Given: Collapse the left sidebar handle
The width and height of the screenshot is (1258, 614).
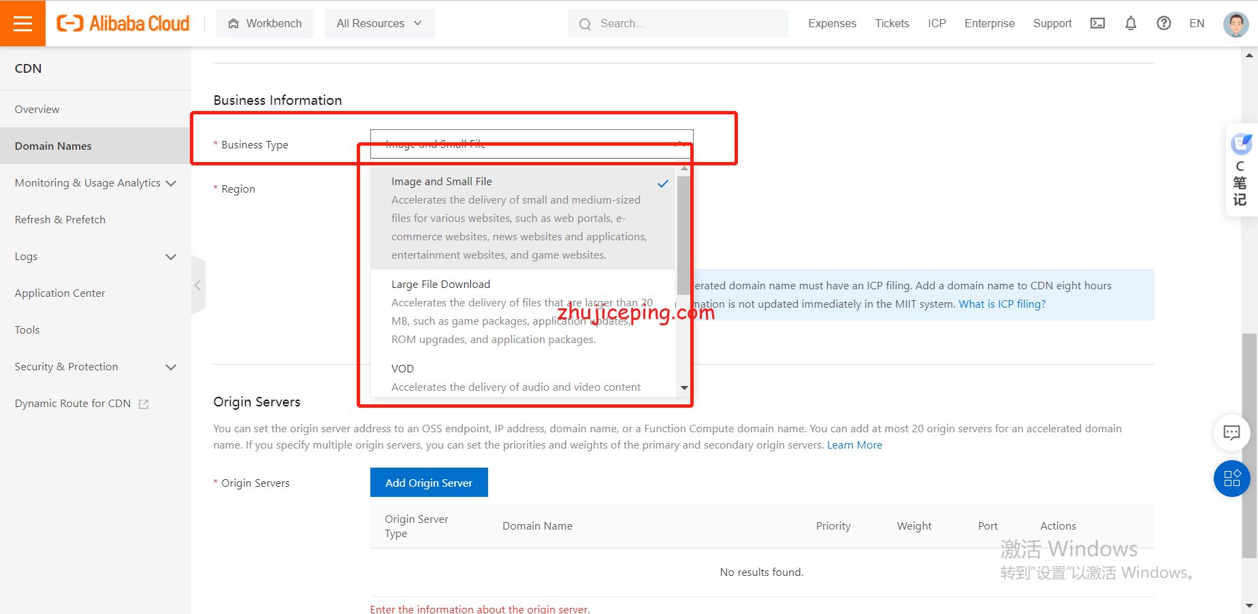Looking at the screenshot, I should tap(198, 285).
